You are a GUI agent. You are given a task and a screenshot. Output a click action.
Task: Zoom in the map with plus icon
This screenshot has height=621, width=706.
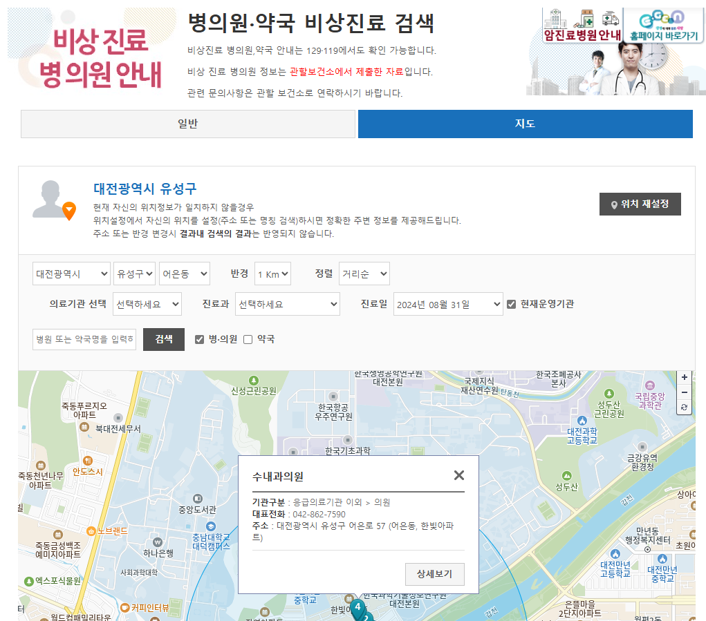click(685, 377)
